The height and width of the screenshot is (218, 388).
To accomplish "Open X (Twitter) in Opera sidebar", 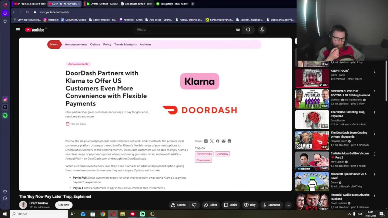I will coord(5,107).
